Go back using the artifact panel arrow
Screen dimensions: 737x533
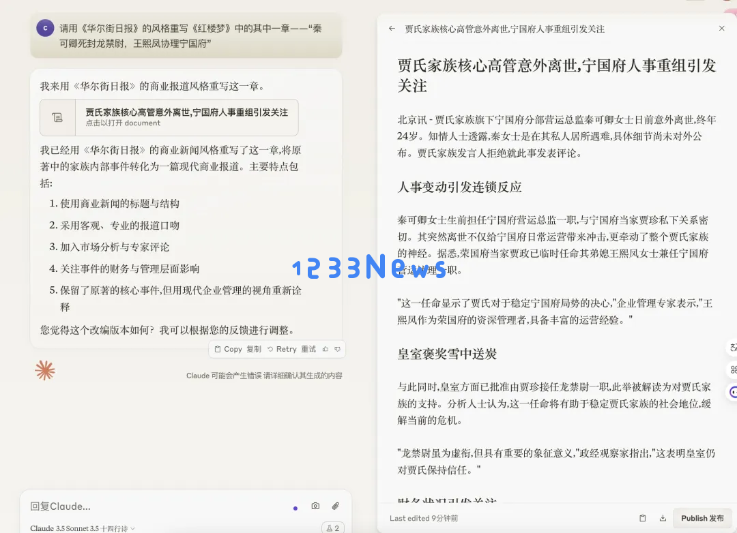tap(392, 29)
